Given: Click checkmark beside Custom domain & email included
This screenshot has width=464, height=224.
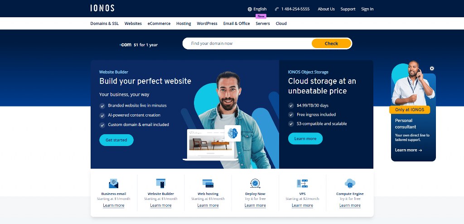Looking at the screenshot, I should [102, 125].
